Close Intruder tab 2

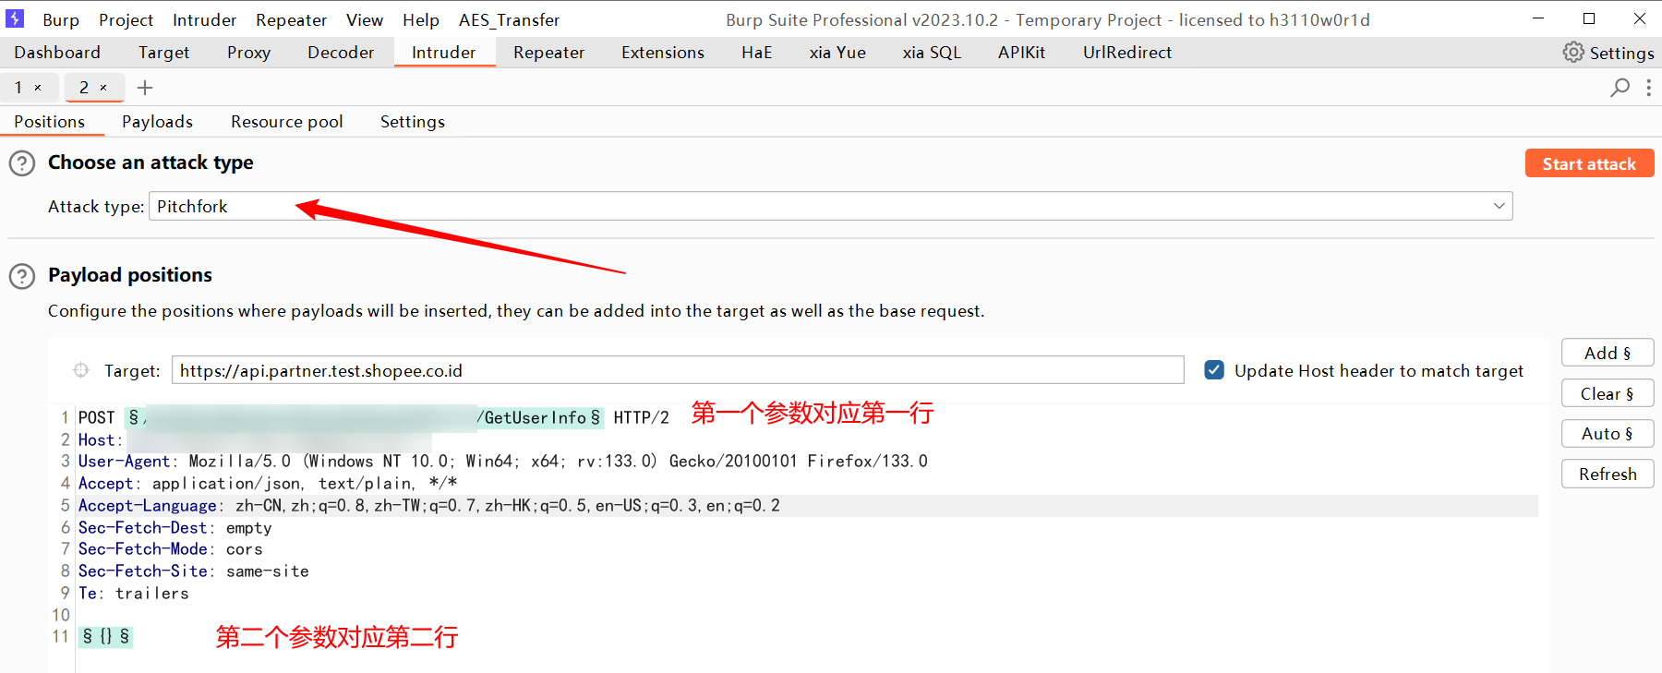(x=103, y=88)
